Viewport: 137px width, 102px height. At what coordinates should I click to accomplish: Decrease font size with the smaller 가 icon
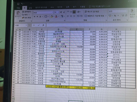pos(64,12)
